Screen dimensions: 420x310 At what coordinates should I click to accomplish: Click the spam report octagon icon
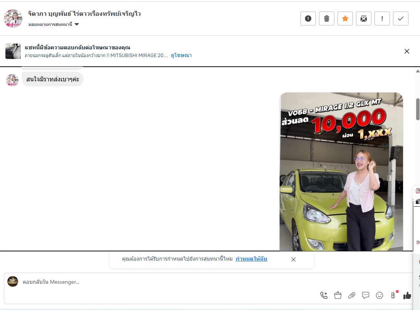click(308, 19)
